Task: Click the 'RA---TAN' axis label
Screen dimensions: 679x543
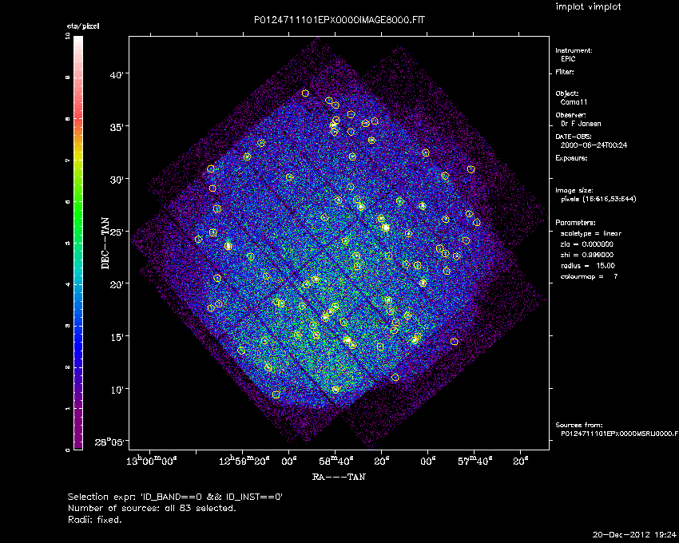Action: point(339,478)
